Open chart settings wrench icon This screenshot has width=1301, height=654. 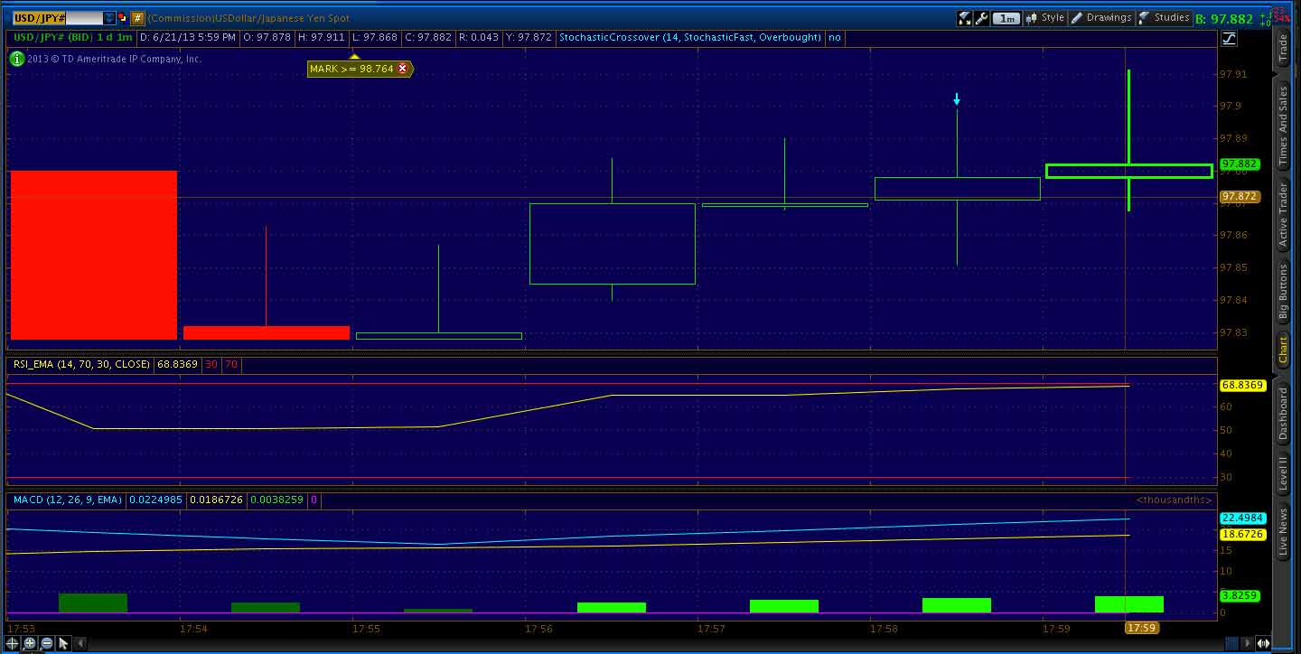pyautogui.click(x=981, y=18)
